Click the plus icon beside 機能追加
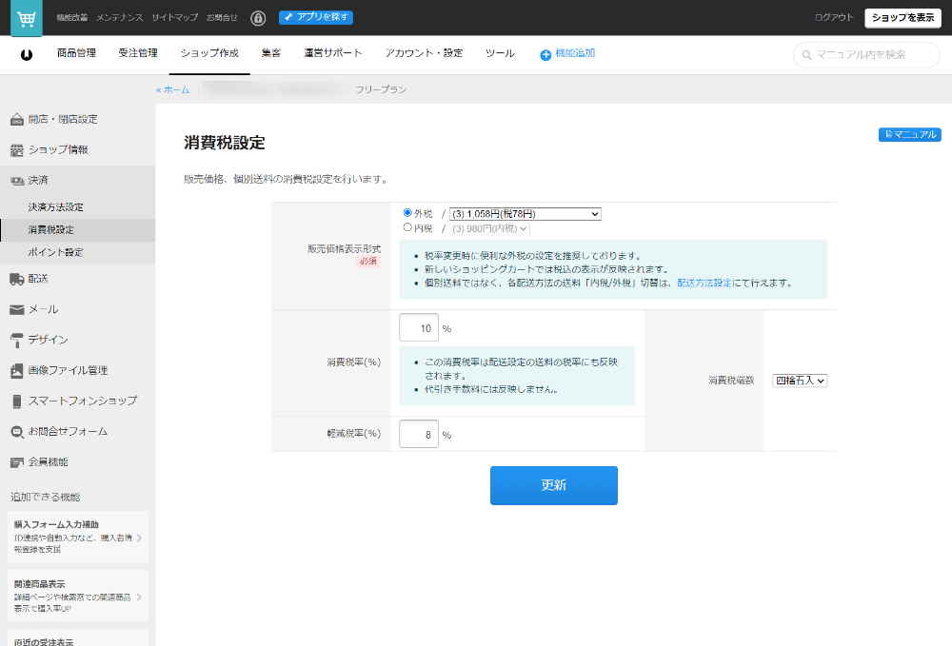This screenshot has height=646, width=952. point(545,54)
